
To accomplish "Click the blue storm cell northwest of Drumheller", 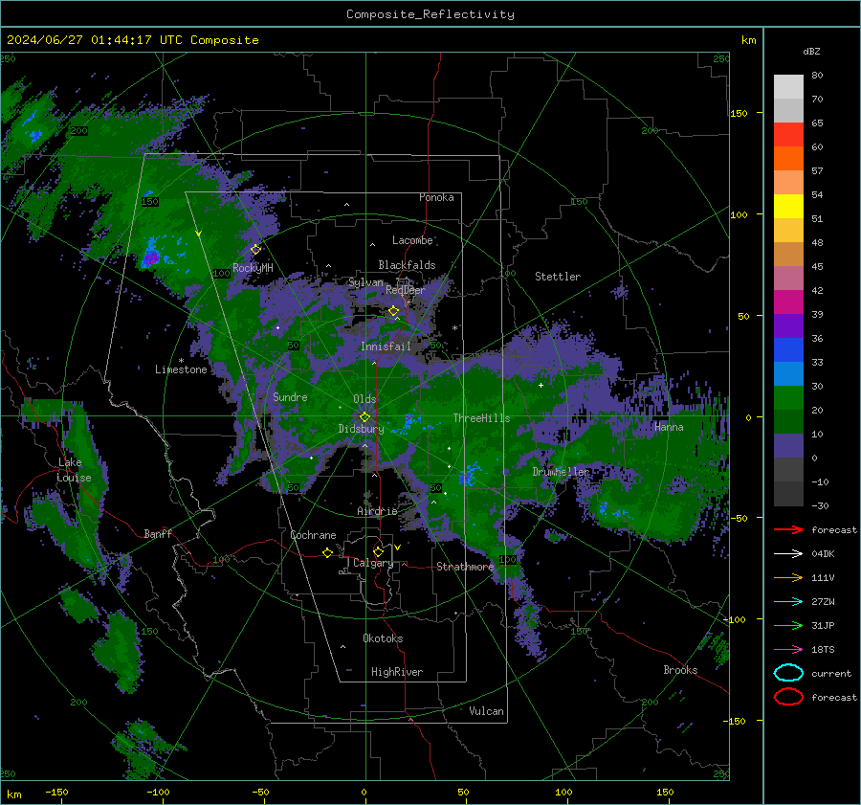I will pos(469,475).
